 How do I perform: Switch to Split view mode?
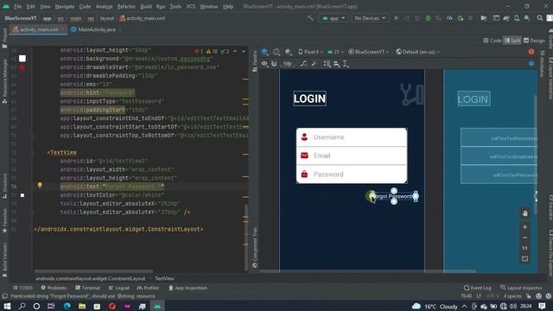[512, 41]
